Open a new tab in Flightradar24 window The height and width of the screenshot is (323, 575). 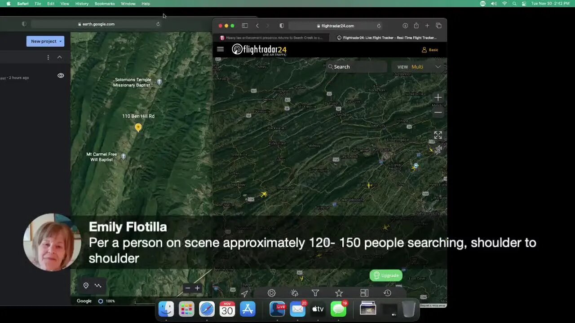tap(427, 26)
